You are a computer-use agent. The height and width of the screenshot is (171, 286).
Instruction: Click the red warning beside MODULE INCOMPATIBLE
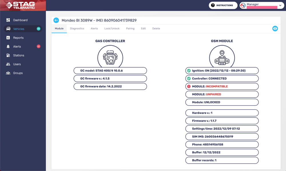coord(189,87)
